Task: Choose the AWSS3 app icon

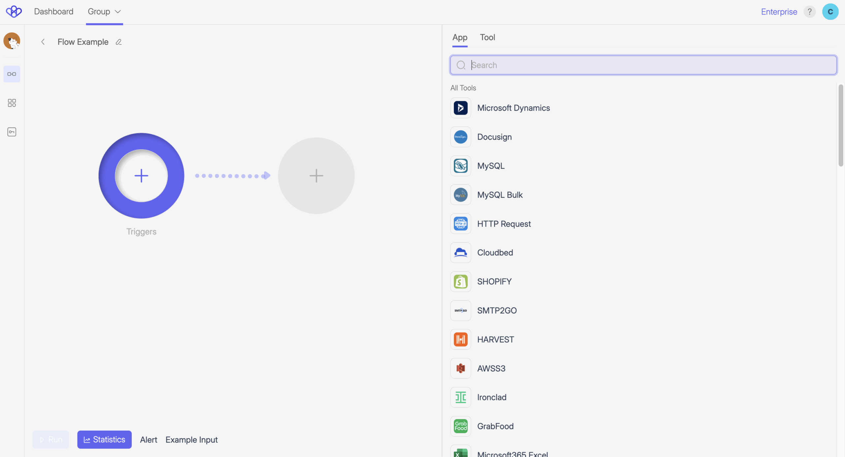Action: coord(460,368)
